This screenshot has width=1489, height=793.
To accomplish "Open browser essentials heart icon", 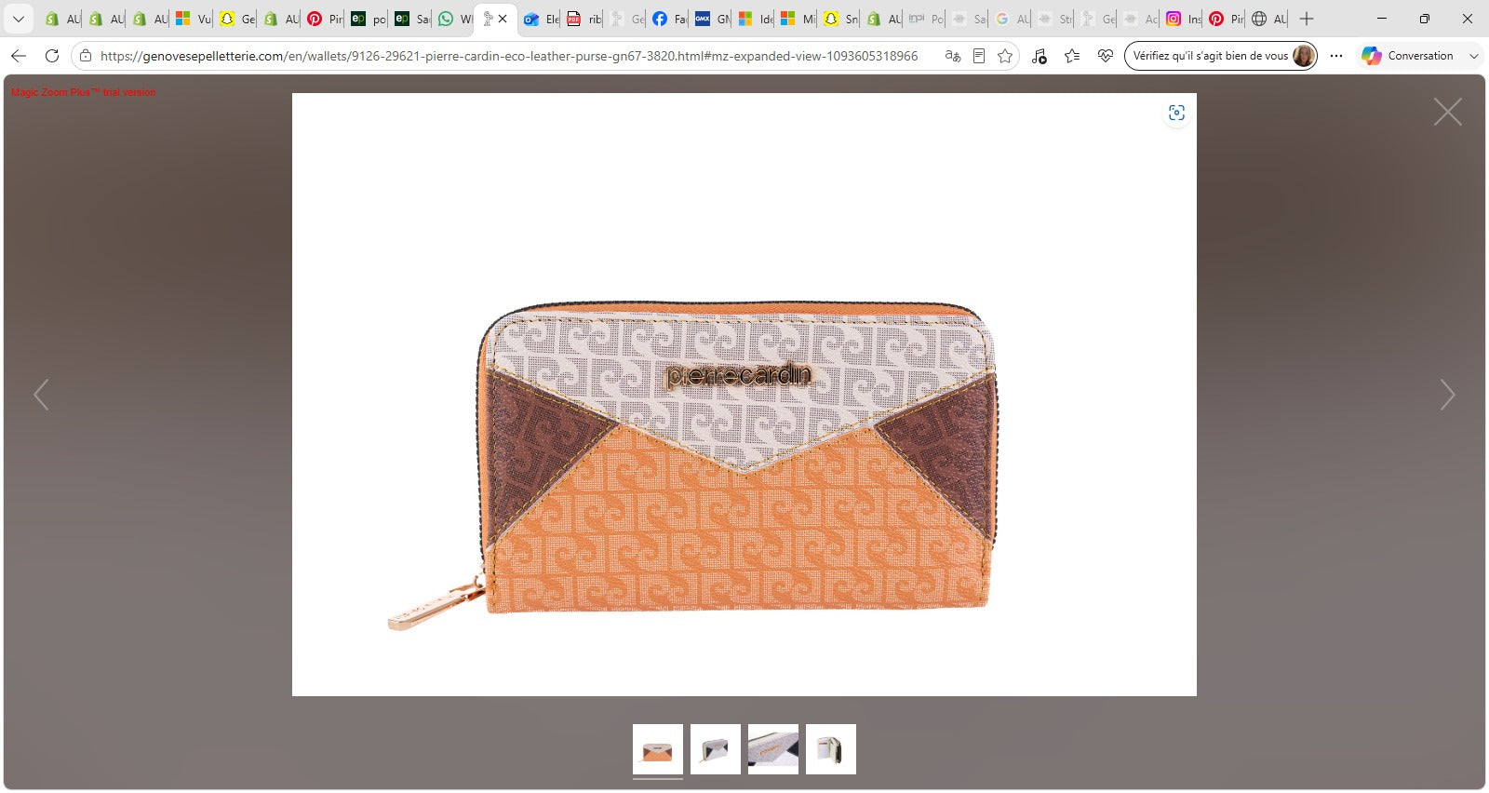I will [x=1105, y=56].
